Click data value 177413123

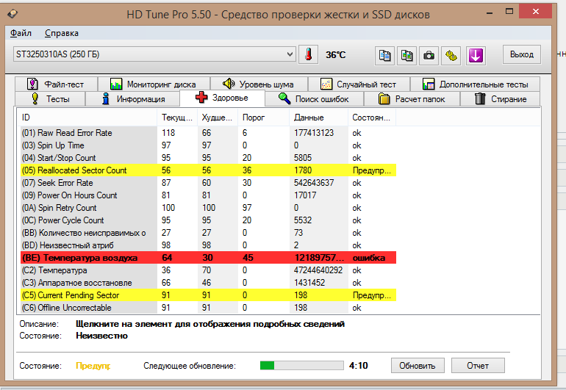pos(314,133)
